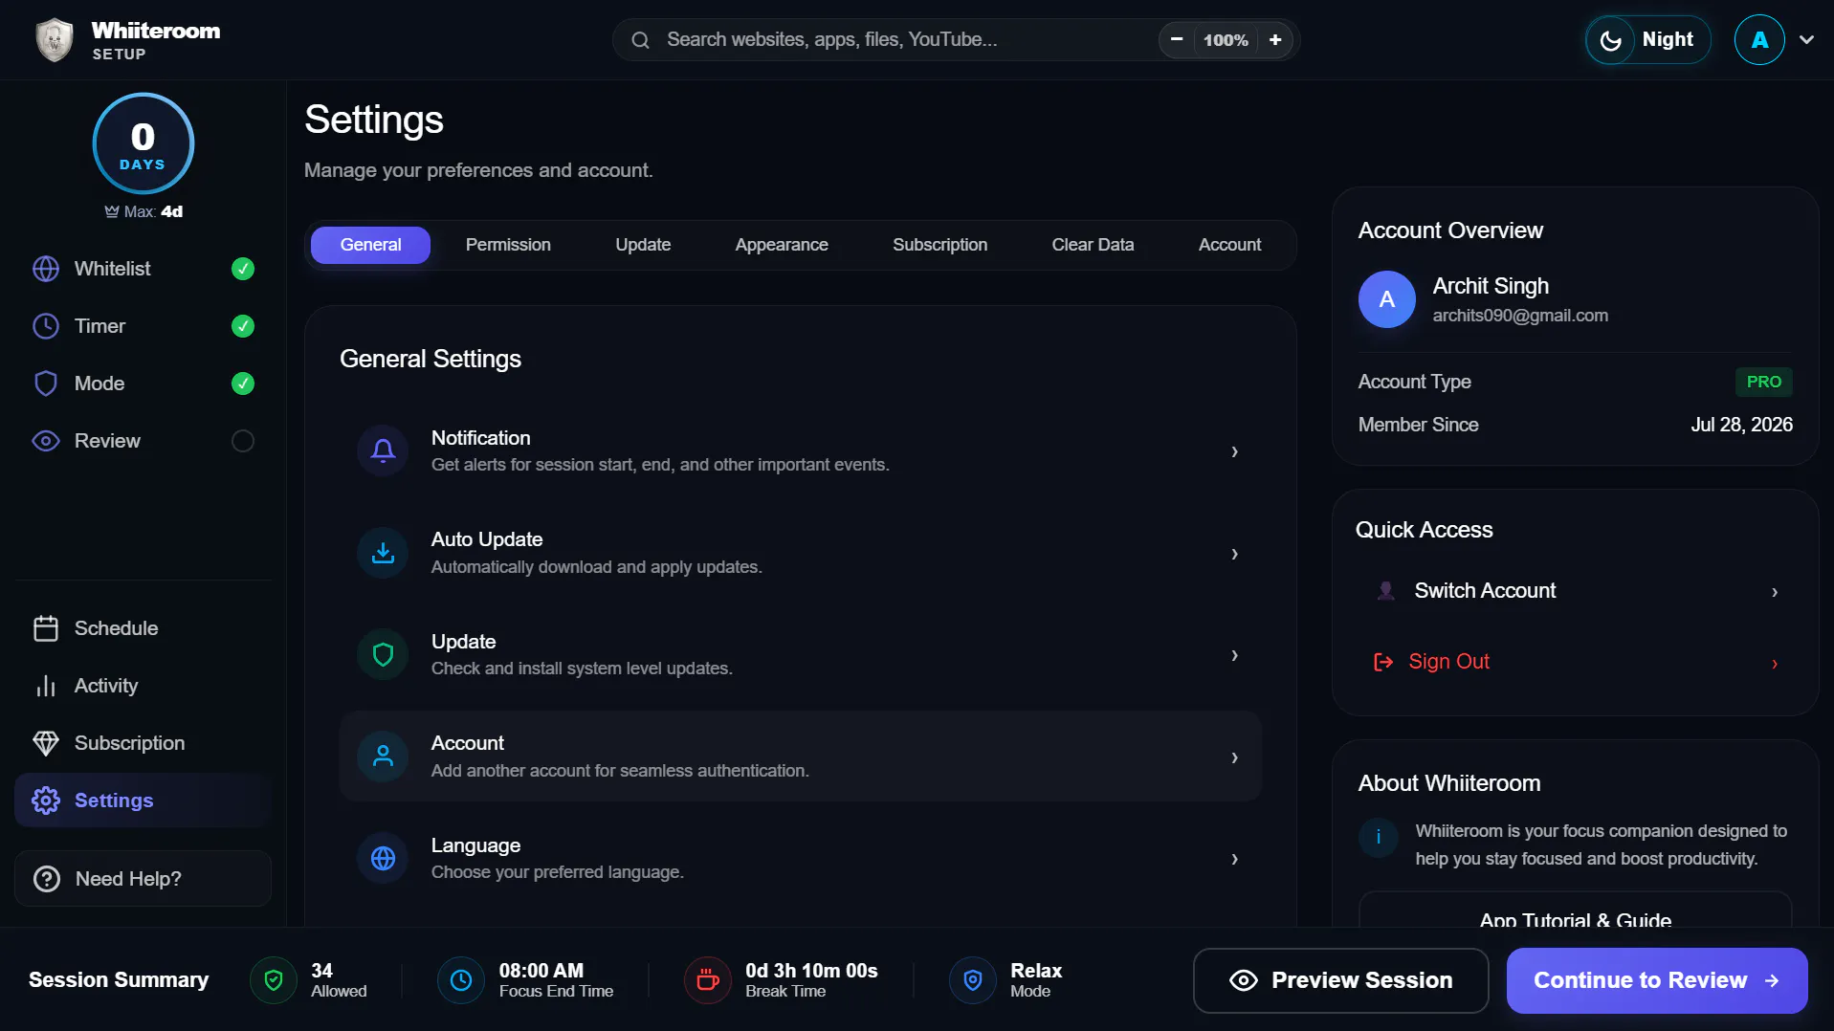Open Subscription diamond icon in sidebar

[x=46, y=743]
